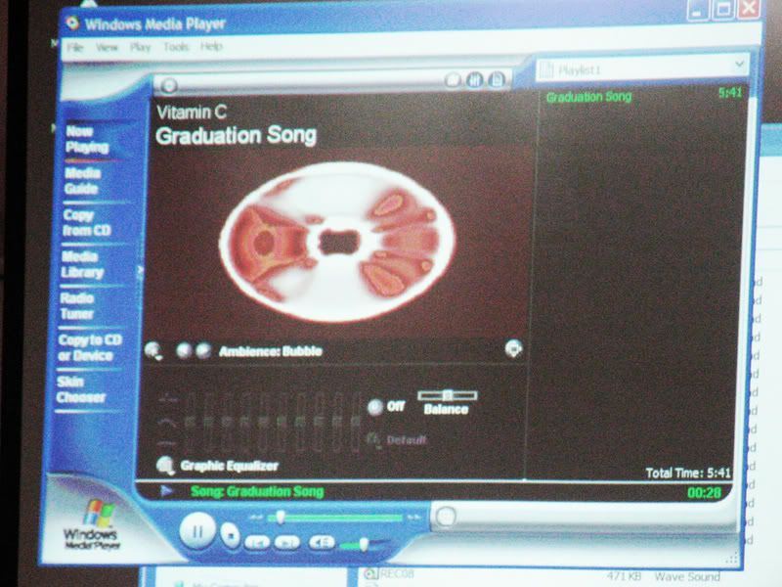This screenshot has width=782, height=587.
Task: Switch to previous visualization preset
Action: pos(183,350)
